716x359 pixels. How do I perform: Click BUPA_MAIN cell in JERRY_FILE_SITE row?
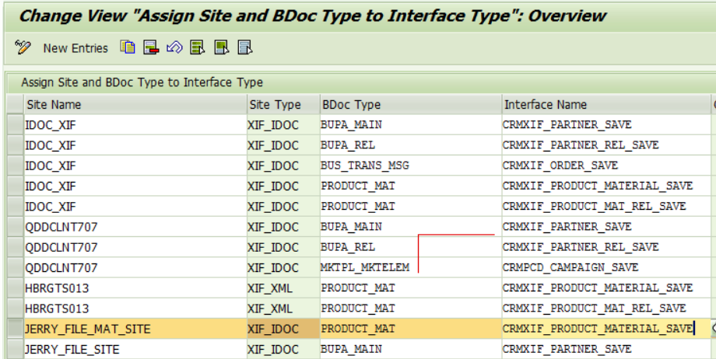(411, 349)
